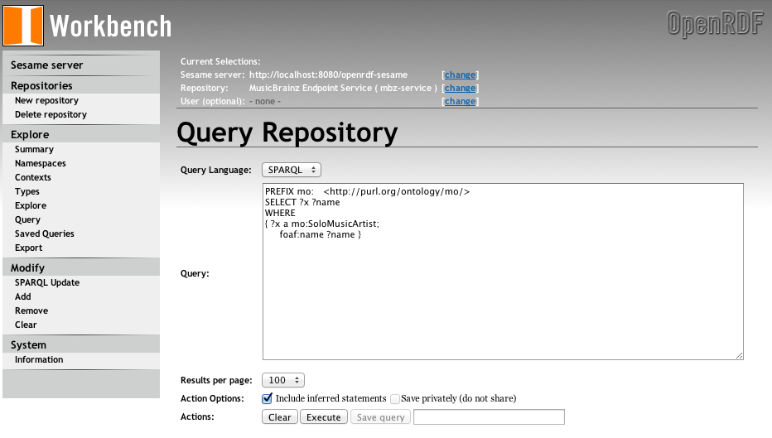The image size is (772, 438).
Task: Open Results per page dropdown
Action: 283,380
